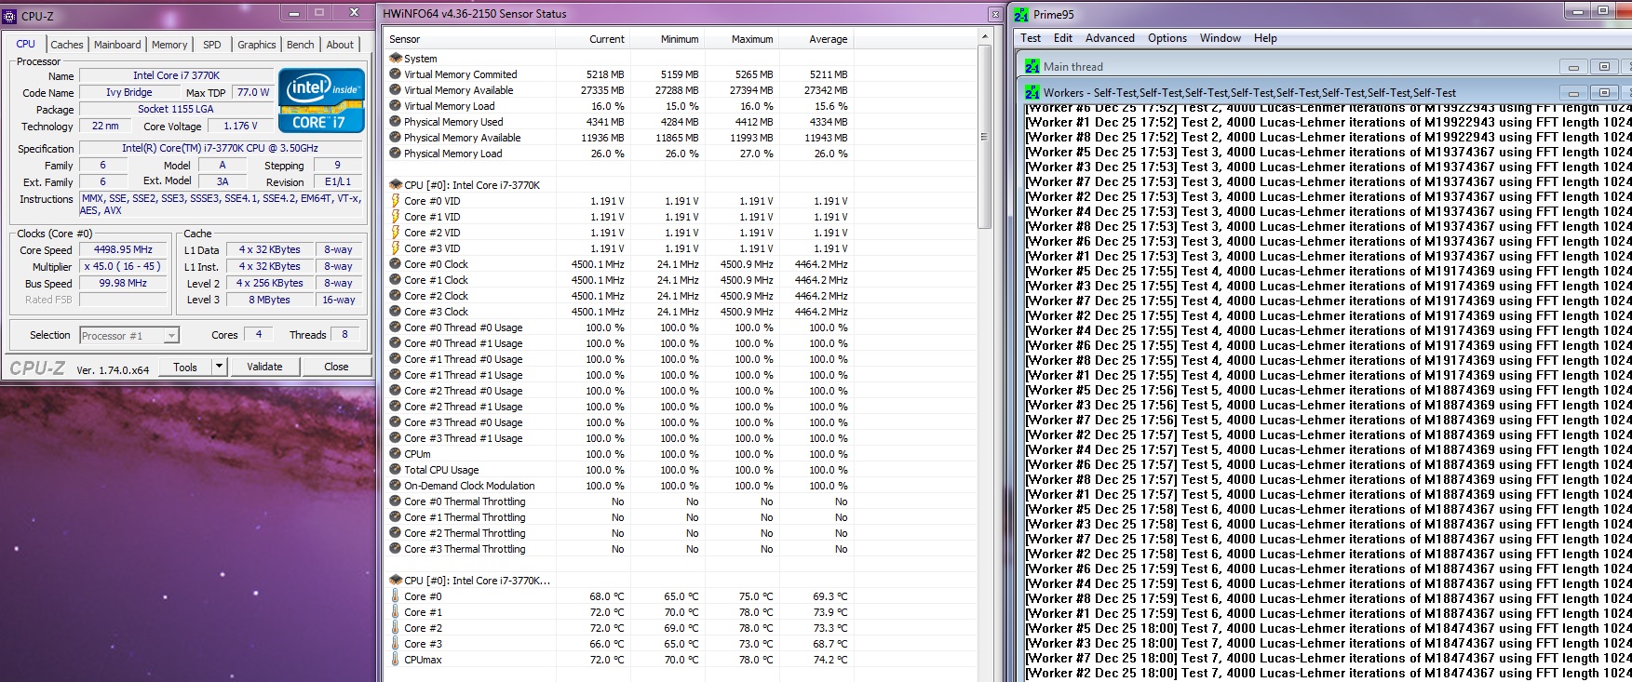Viewport: 1632px width, 682px height.
Task: Click the Tools button in CPU-Z
Action: 185,367
